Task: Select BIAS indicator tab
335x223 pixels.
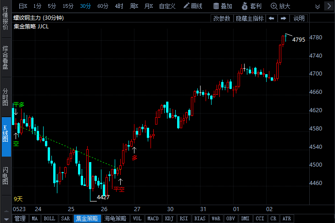Action: pos(200,218)
